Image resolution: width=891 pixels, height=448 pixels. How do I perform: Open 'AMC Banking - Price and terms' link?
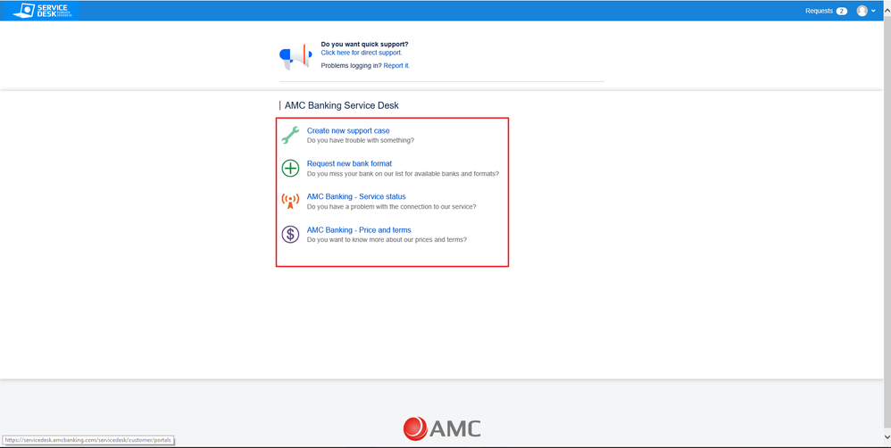[359, 230]
